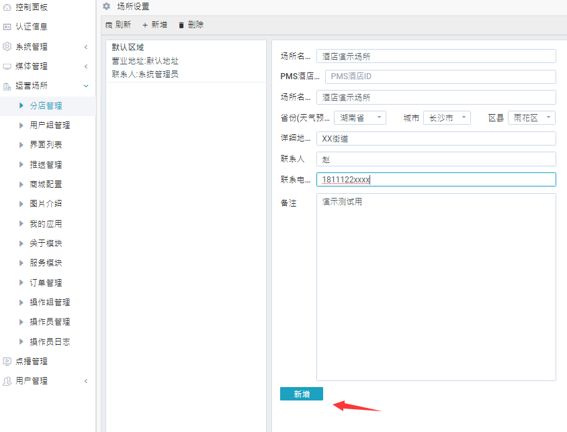Focus the PMS酒店ID input field
The image size is (567, 432).
point(441,76)
